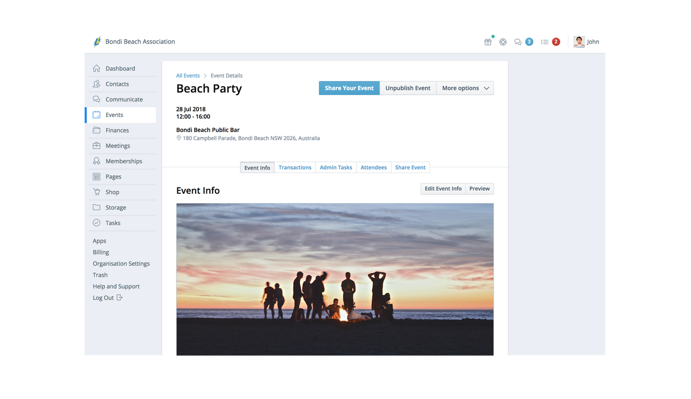Open the gift icon for announcements
Image resolution: width=691 pixels, height=399 pixels.
pyautogui.click(x=488, y=41)
